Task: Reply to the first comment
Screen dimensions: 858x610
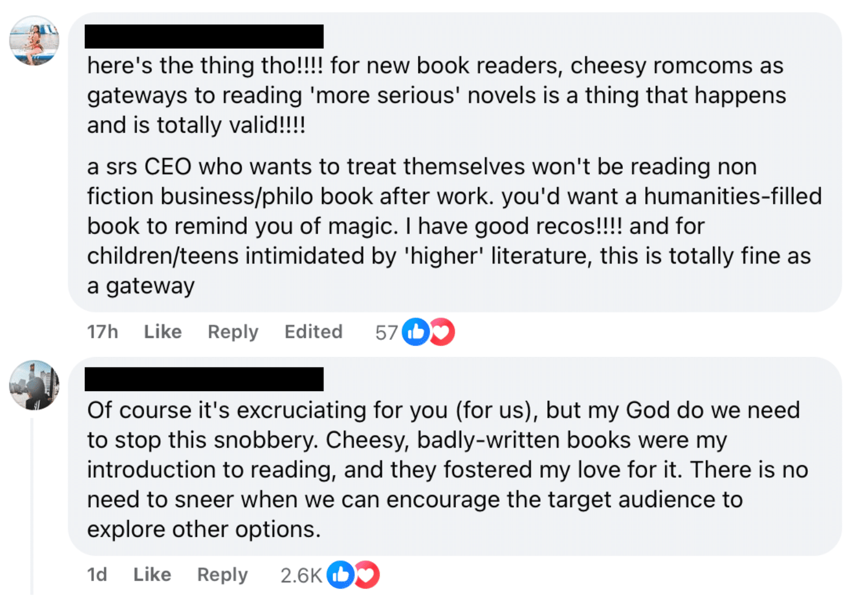Action: point(233,332)
